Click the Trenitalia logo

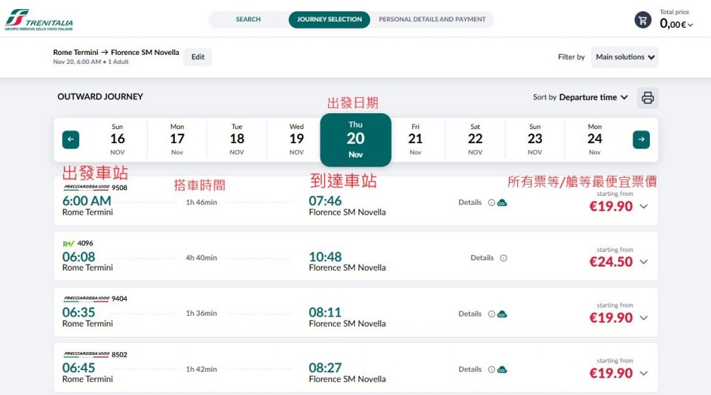[39, 20]
